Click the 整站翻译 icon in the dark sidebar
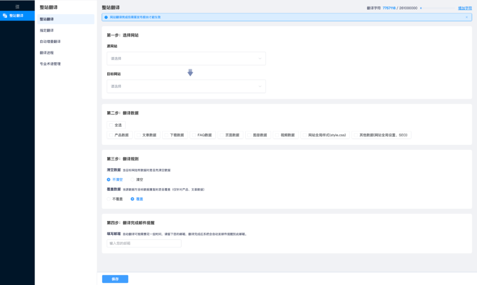 (4, 15)
